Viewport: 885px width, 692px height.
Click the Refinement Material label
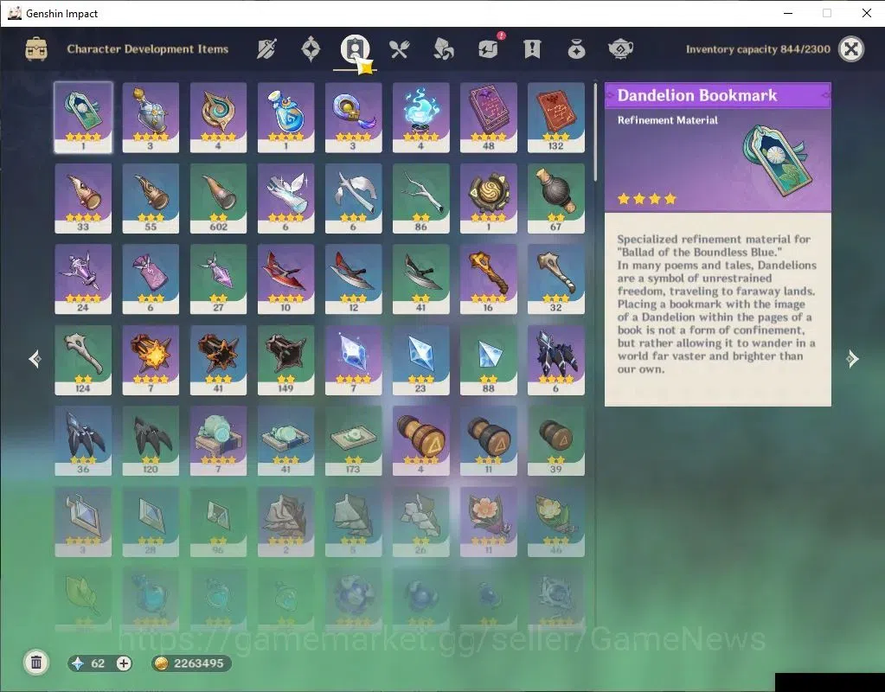coord(667,120)
